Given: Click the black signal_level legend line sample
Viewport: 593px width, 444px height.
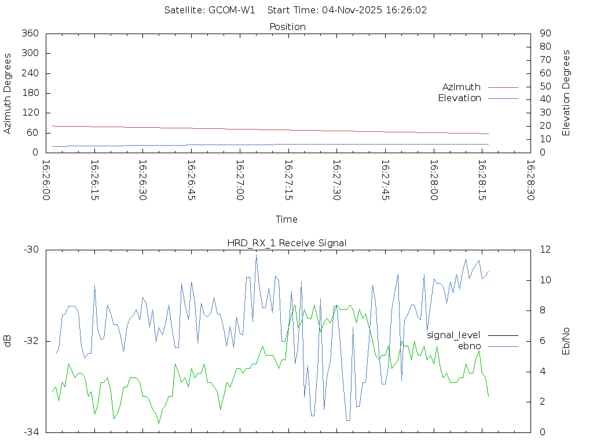Looking at the screenshot, I should pyautogui.click(x=503, y=335).
